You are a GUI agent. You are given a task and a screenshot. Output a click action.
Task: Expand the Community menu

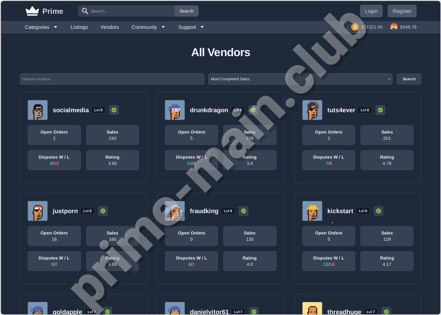148,27
